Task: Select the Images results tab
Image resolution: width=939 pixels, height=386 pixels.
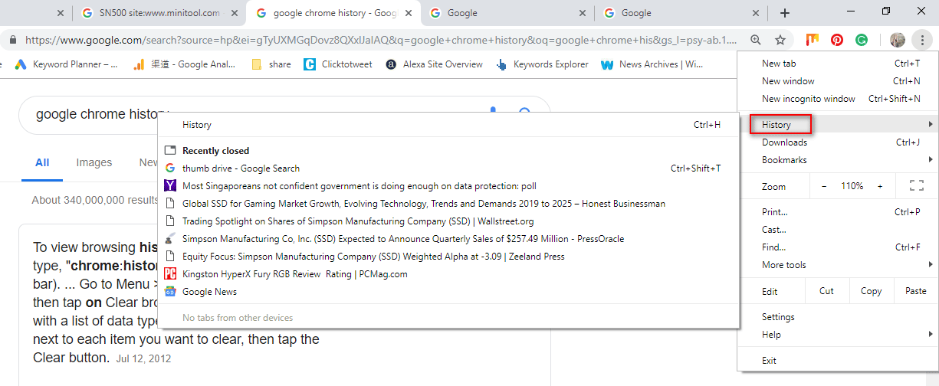Action: 94,162
